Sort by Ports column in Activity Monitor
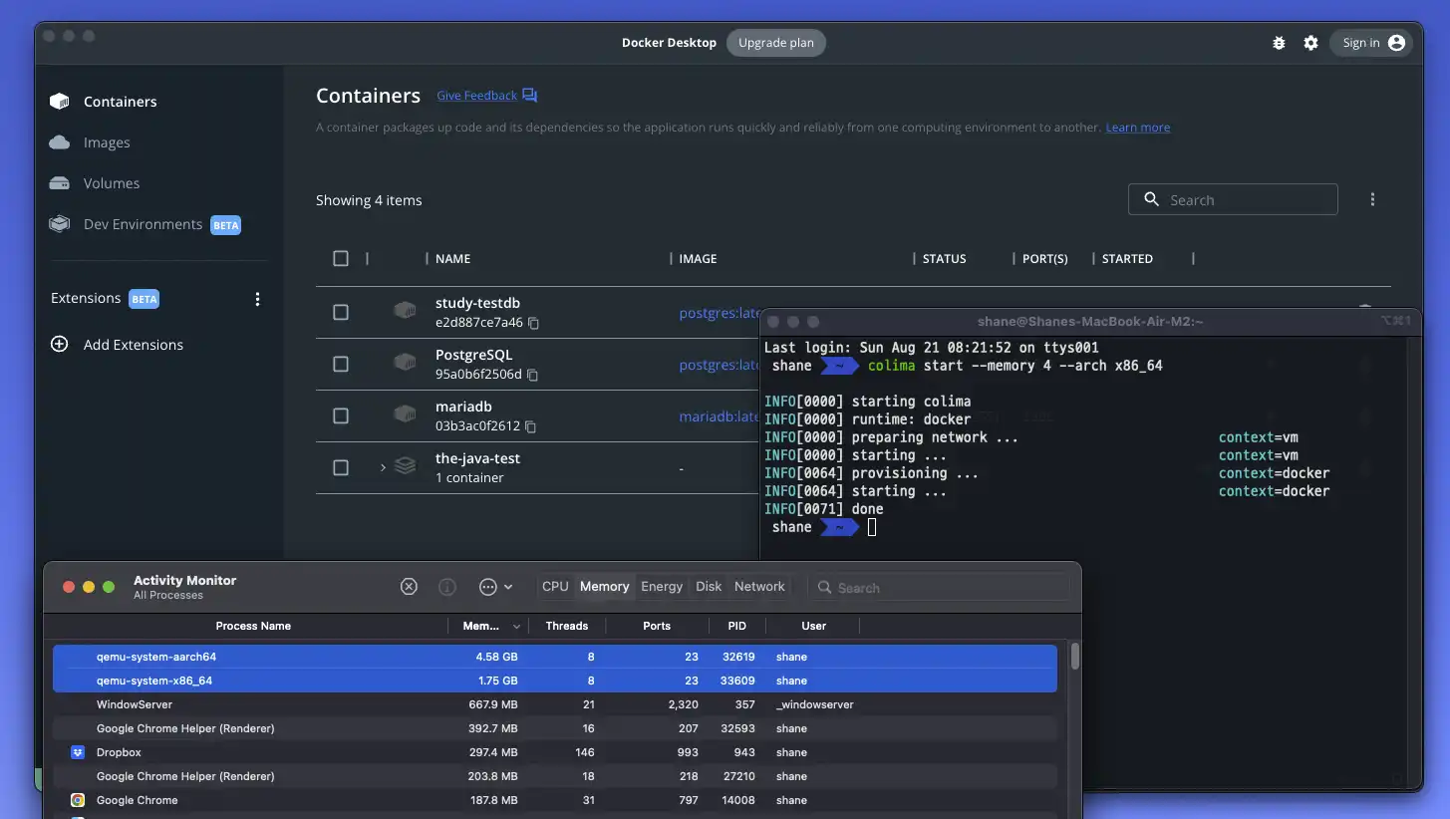 click(x=657, y=626)
